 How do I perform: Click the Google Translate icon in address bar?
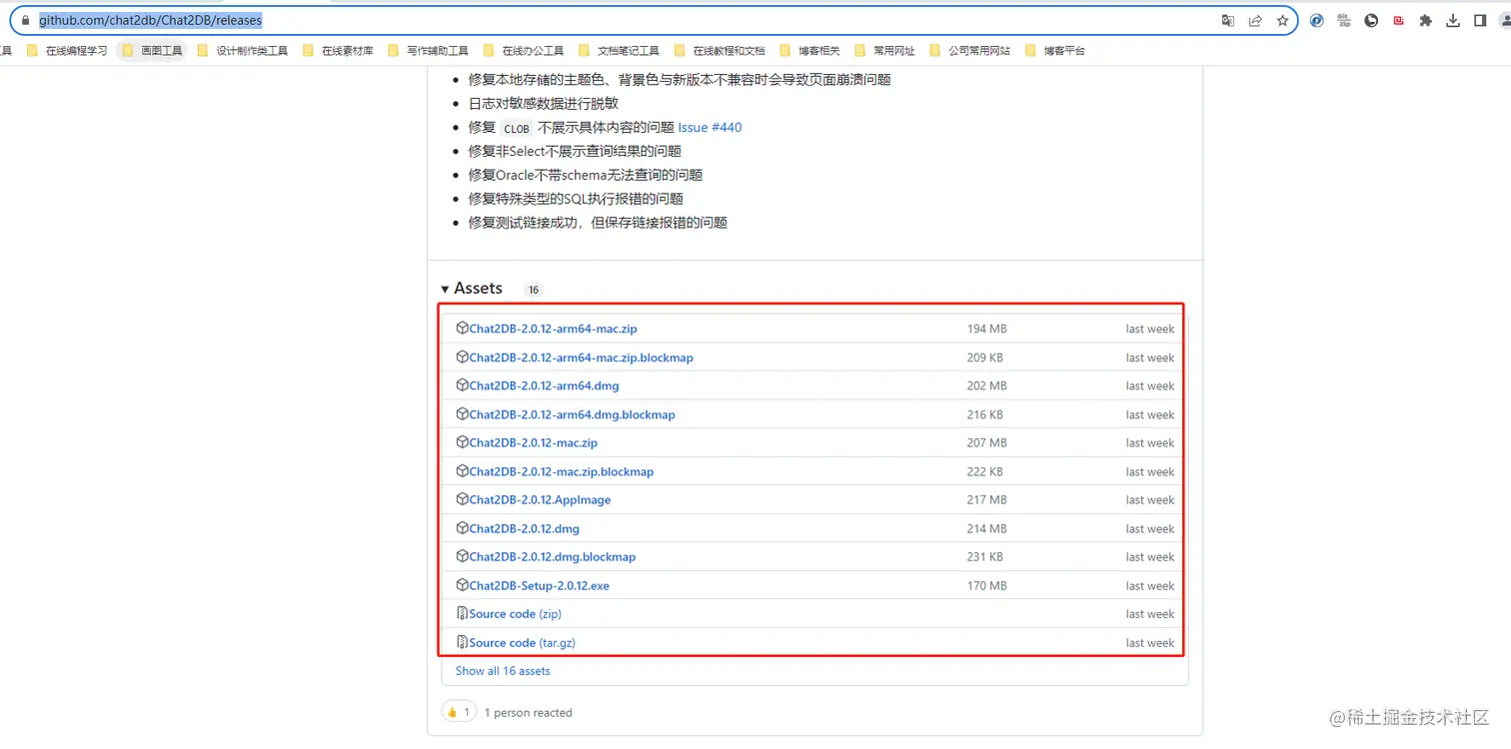(1228, 20)
